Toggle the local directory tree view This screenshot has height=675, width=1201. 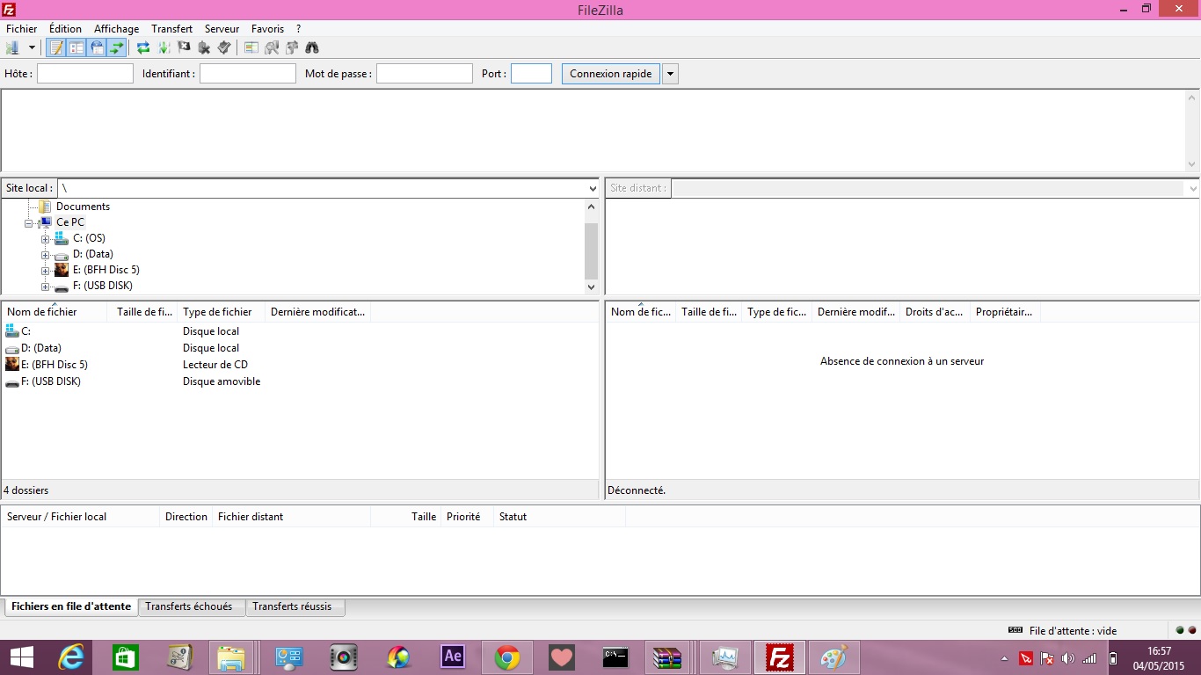(x=76, y=47)
